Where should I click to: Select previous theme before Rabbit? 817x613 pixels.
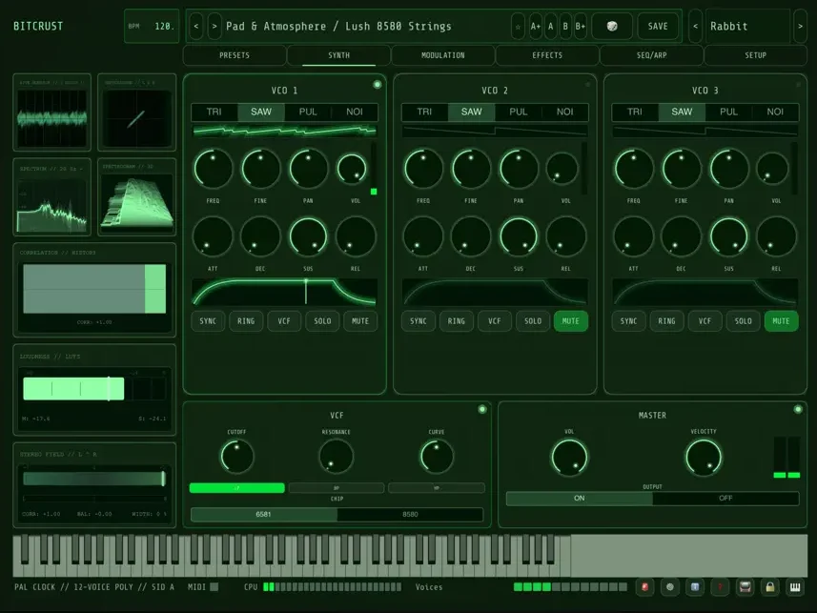695,26
